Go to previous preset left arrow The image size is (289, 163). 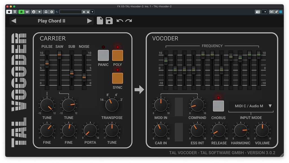[14, 21]
